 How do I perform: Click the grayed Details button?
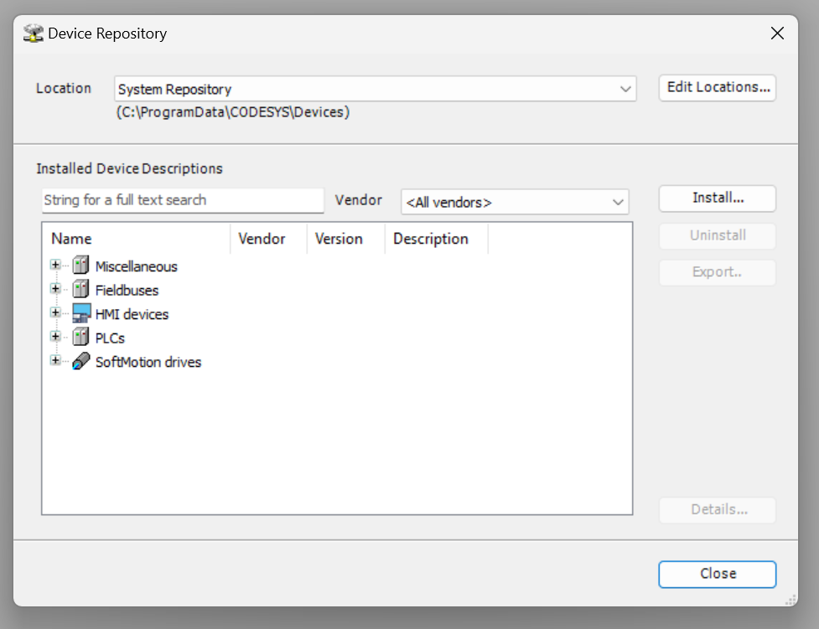pyautogui.click(x=718, y=510)
